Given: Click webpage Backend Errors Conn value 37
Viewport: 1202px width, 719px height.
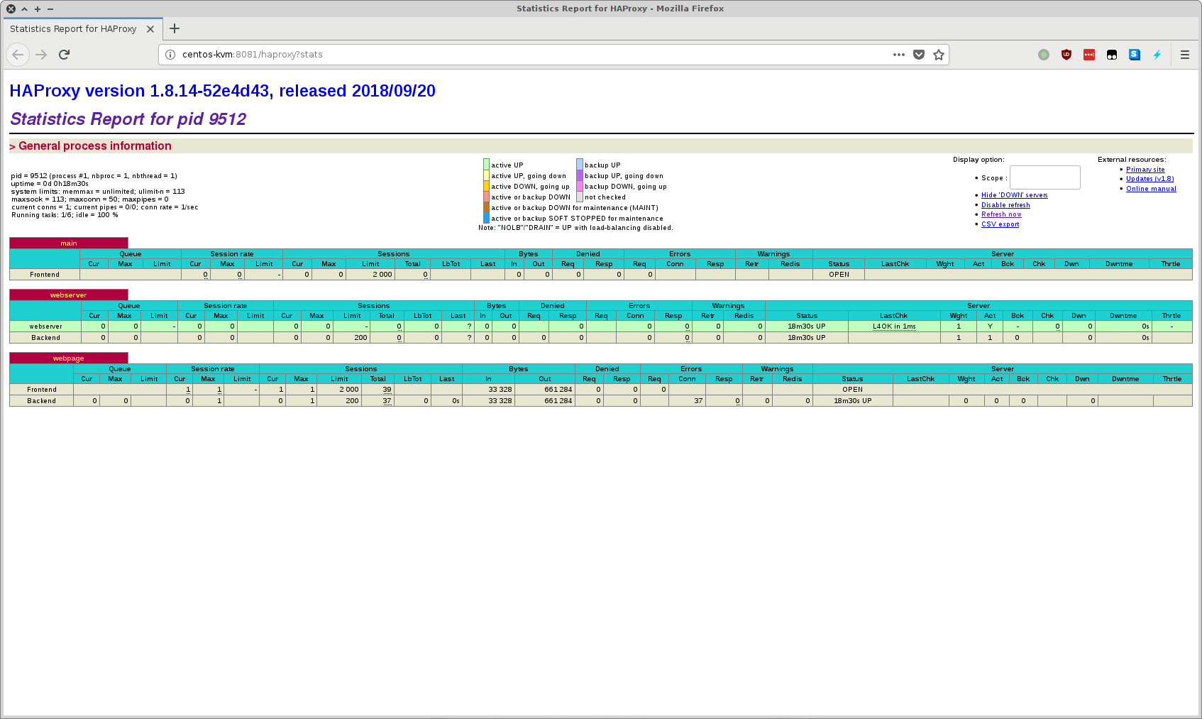Looking at the screenshot, I should (x=698, y=401).
